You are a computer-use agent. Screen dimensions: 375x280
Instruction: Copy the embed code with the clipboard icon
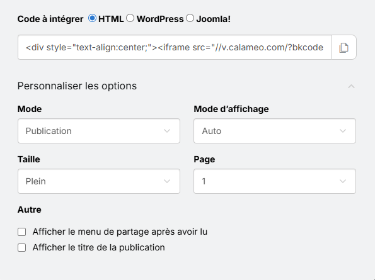click(x=344, y=47)
